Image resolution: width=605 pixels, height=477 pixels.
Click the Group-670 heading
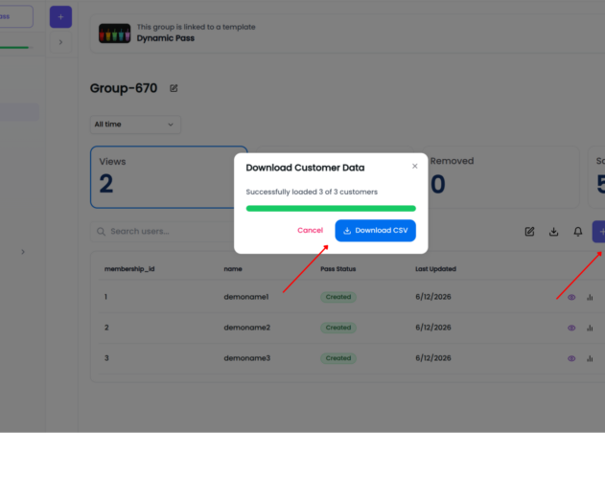[x=124, y=88]
